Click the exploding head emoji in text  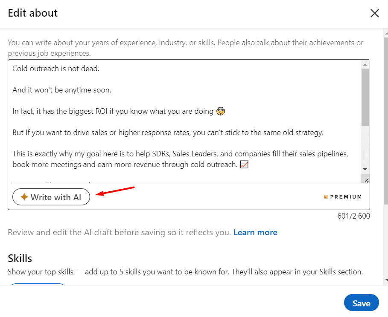click(x=221, y=111)
